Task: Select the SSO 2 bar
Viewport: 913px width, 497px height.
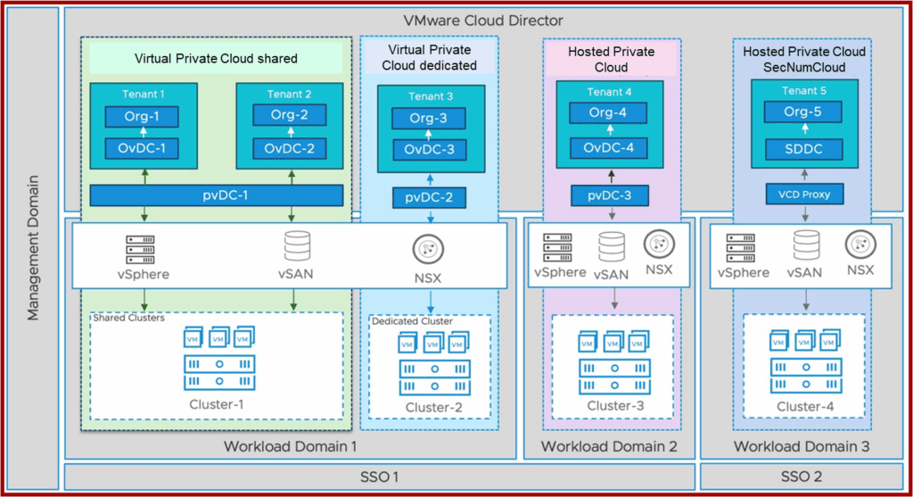Action: pos(800,476)
